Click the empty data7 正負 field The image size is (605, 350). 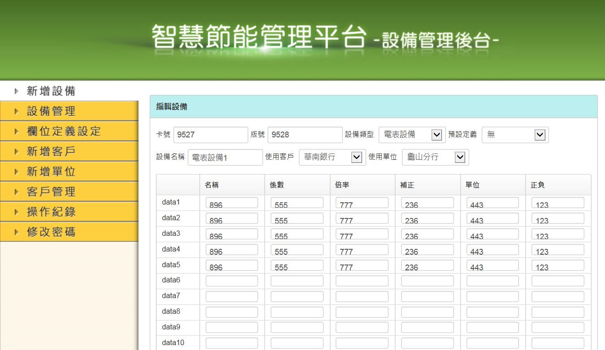[x=558, y=297]
